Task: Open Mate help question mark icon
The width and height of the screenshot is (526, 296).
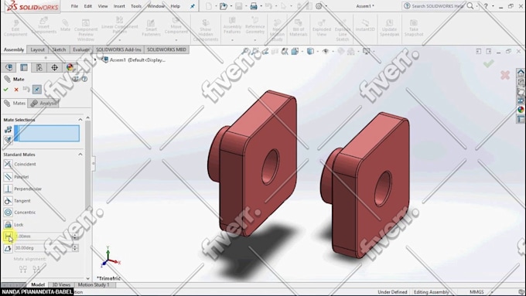Action: click(x=84, y=79)
